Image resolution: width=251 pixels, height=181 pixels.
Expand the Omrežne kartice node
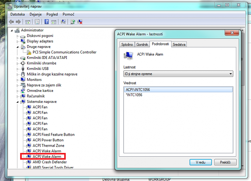(x=17, y=91)
